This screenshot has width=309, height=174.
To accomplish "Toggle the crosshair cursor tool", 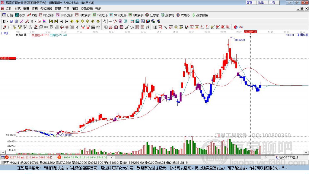I will 110,21.
